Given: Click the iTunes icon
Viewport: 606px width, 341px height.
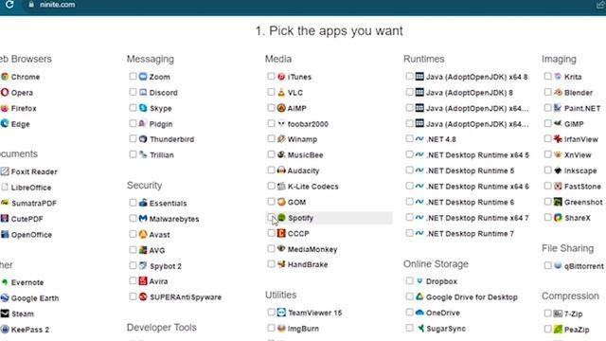Looking at the screenshot, I should coord(281,77).
